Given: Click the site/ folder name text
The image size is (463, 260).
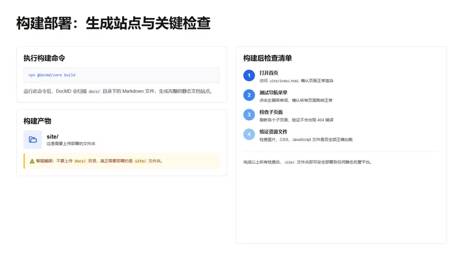Looking at the screenshot, I should point(53,136).
